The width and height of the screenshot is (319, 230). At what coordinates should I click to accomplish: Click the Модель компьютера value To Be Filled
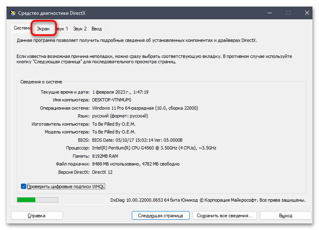(x=114, y=132)
